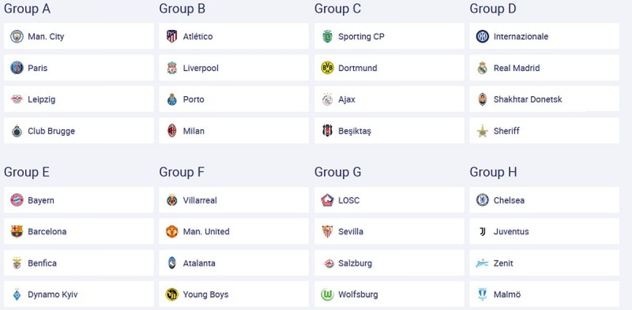Open the Atlético team row

(x=234, y=36)
